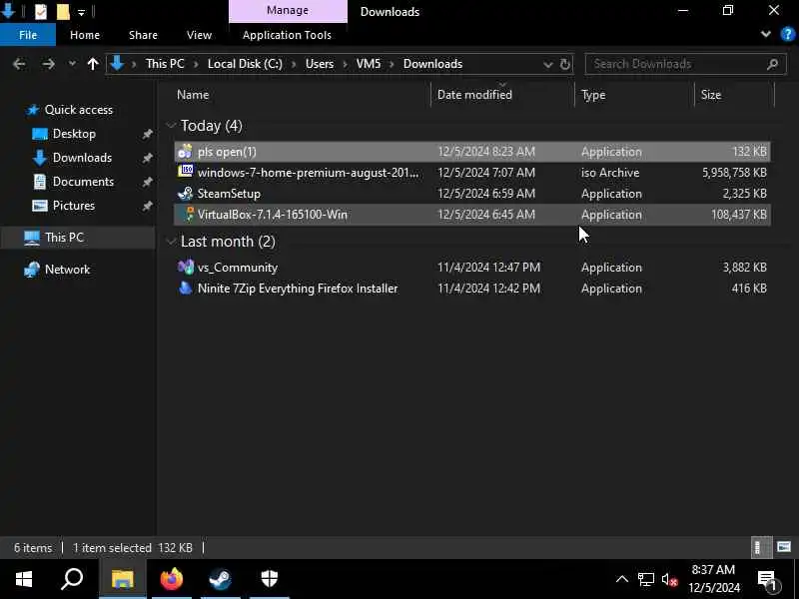This screenshot has height=599, width=799.
Task: Click the Quick access star icon
Action: click(33, 110)
